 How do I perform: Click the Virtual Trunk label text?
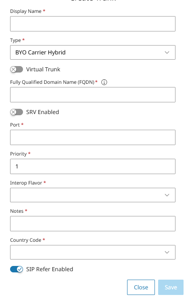[43, 69]
